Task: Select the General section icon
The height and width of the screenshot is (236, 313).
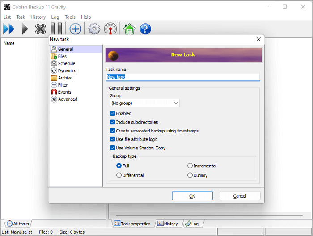Action: 54,49
